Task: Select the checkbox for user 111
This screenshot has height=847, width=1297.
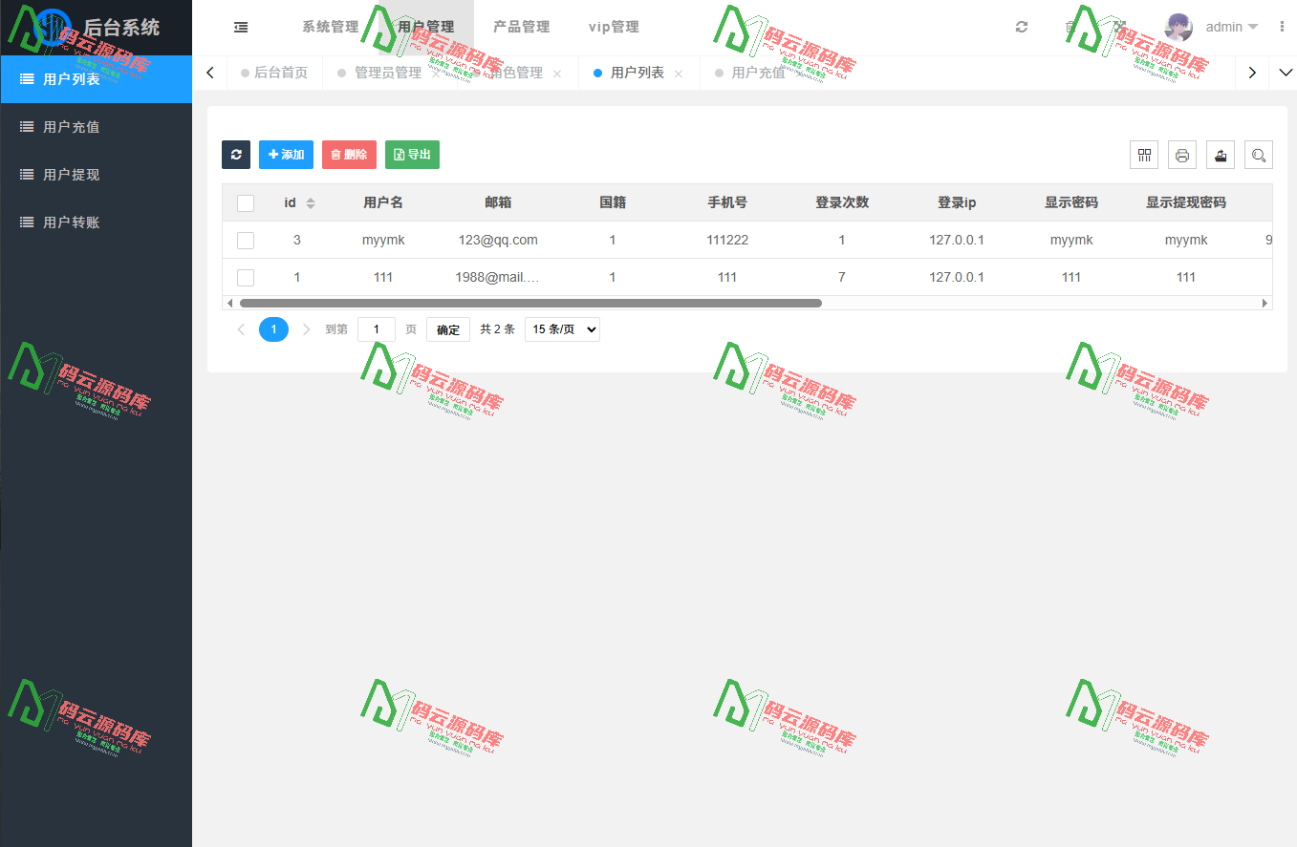Action: point(246,277)
